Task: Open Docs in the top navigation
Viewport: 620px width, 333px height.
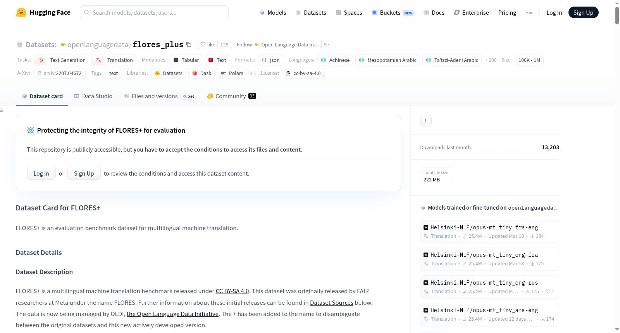Action: coord(434,12)
